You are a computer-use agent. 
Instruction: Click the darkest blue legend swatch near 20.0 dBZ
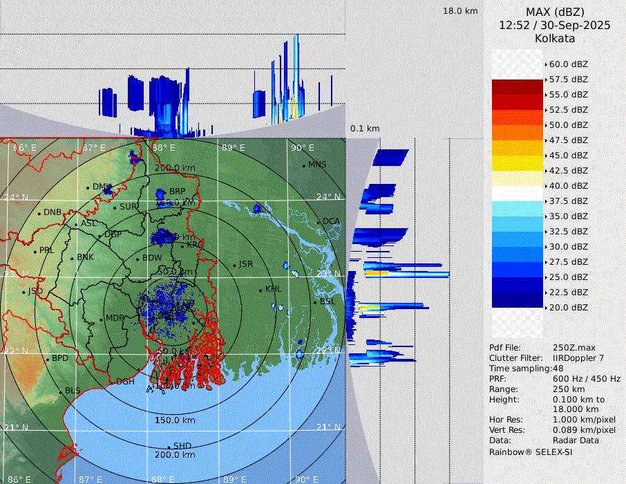518,300
